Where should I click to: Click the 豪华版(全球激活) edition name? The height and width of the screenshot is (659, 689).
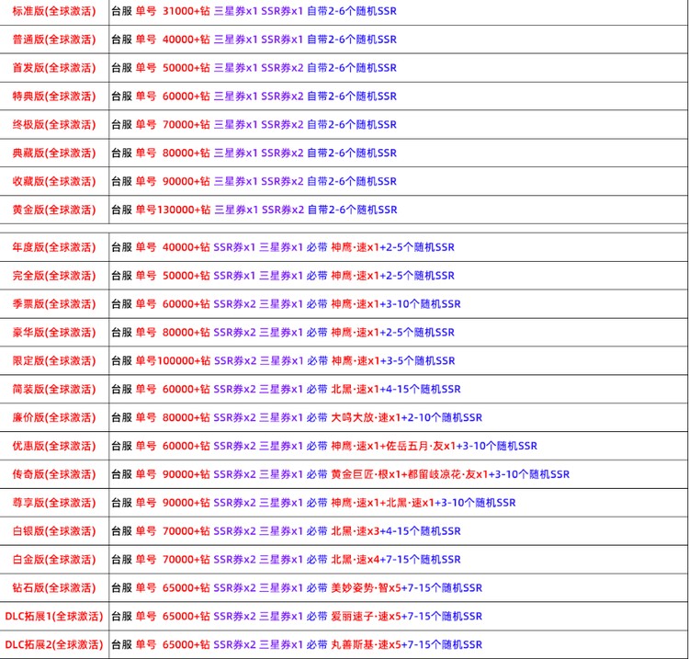coord(53,333)
